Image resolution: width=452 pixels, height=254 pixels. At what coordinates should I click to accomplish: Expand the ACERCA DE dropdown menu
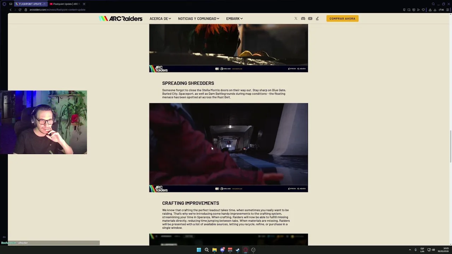(160, 18)
